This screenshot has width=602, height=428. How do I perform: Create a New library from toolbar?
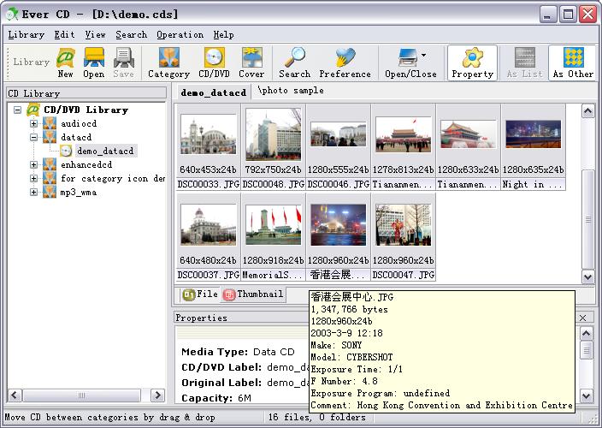click(65, 63)
